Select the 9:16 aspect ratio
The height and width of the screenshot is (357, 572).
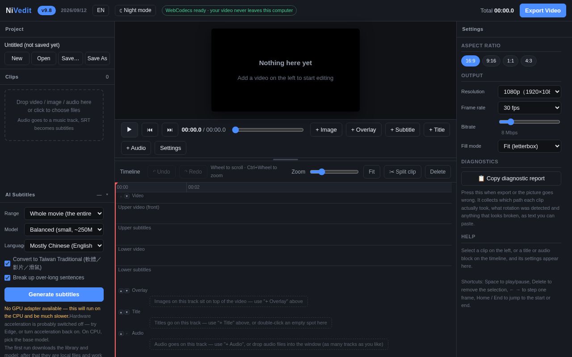(491, 61)
